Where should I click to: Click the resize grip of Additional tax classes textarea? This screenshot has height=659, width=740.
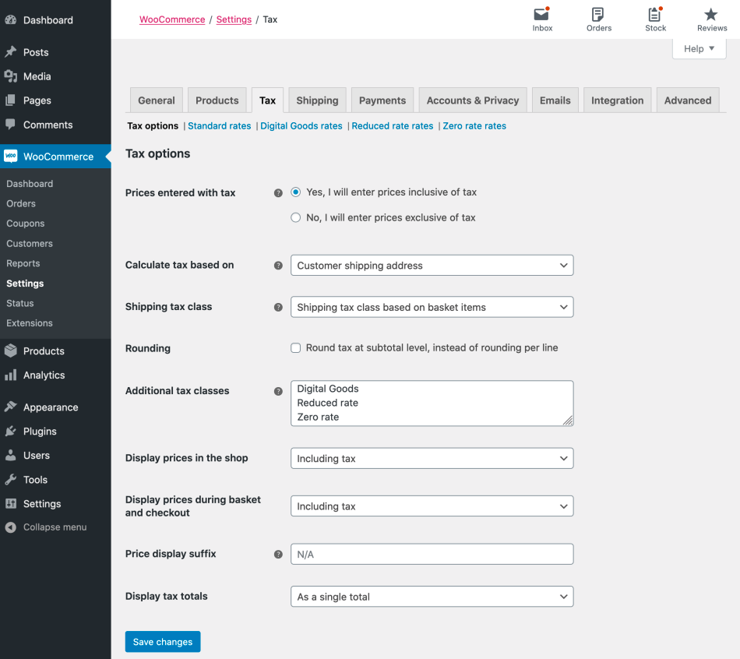coord(568,421)
